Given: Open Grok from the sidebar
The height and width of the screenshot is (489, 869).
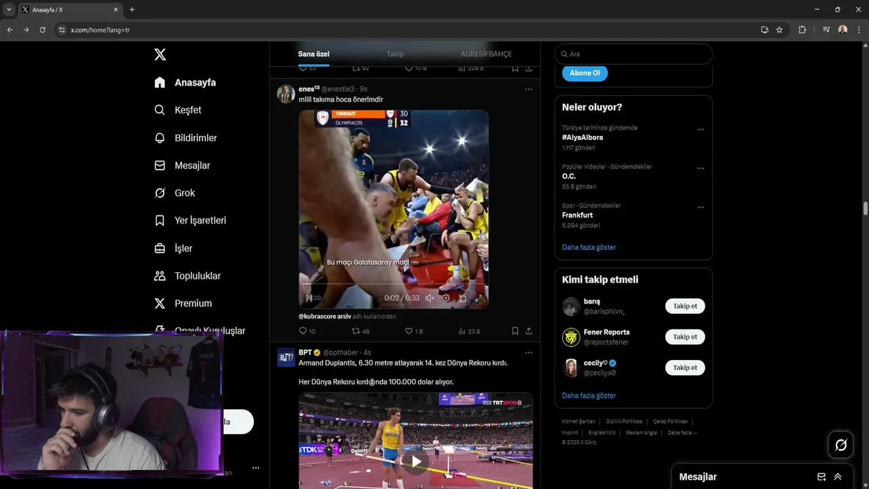Looking at the screenshot, I should (x=174, y=193).
